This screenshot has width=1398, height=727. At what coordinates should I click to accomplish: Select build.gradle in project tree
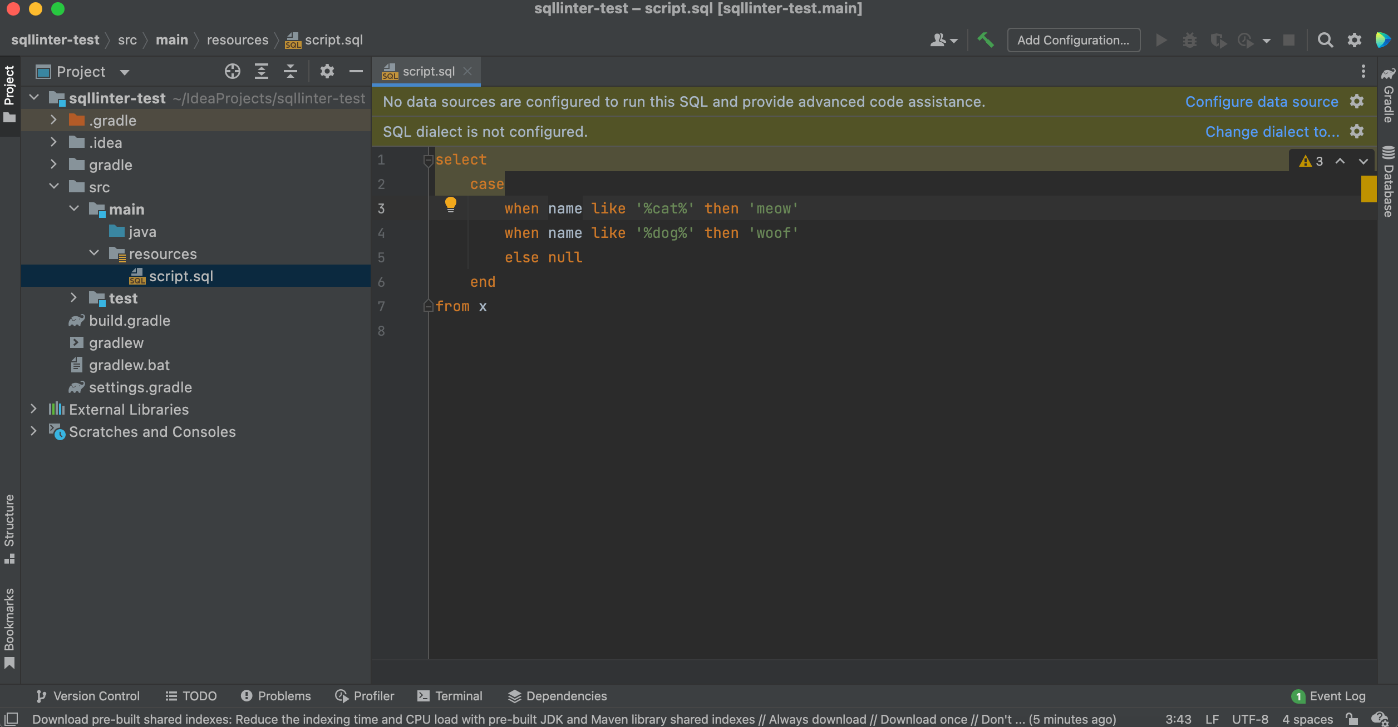pos(129,321)
